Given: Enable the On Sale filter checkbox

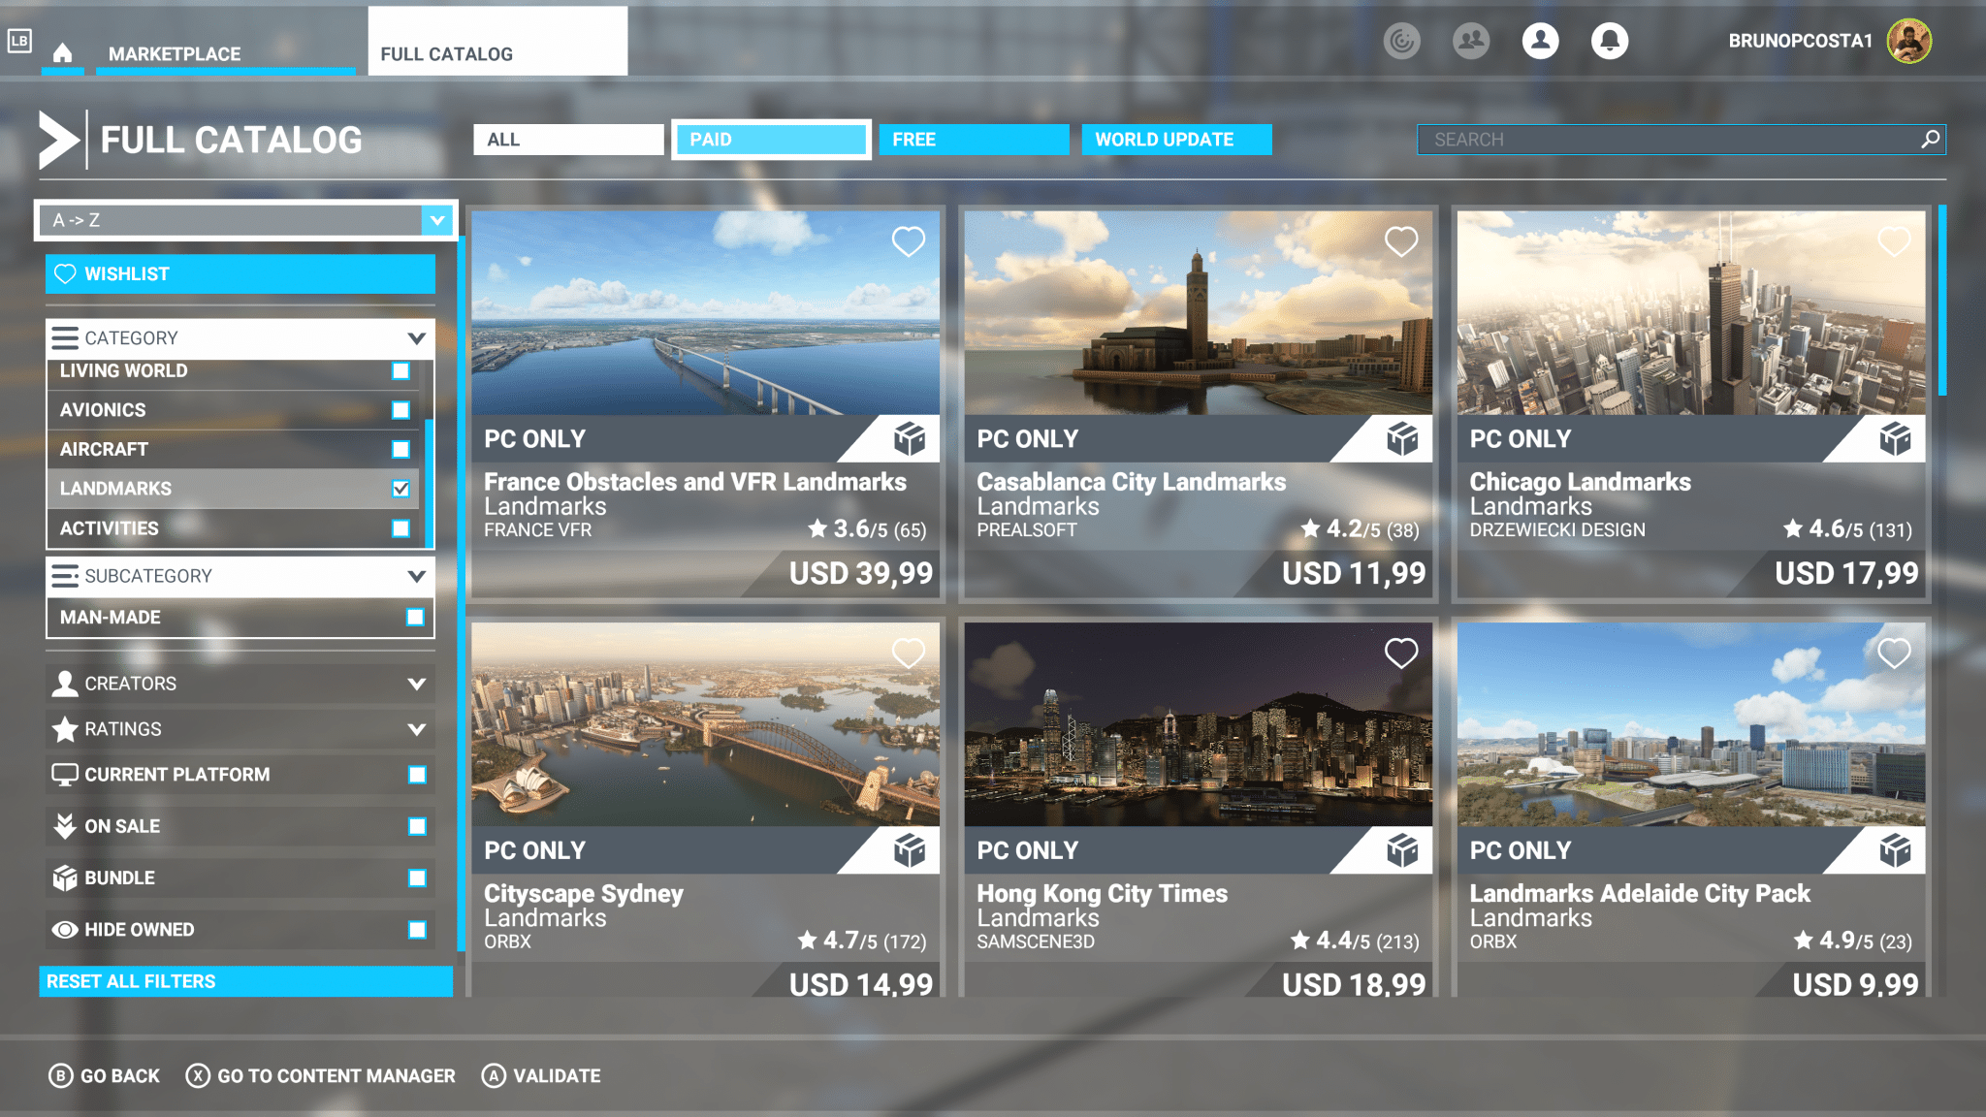Looking at the screenshot, I should [x=417, y=826].
